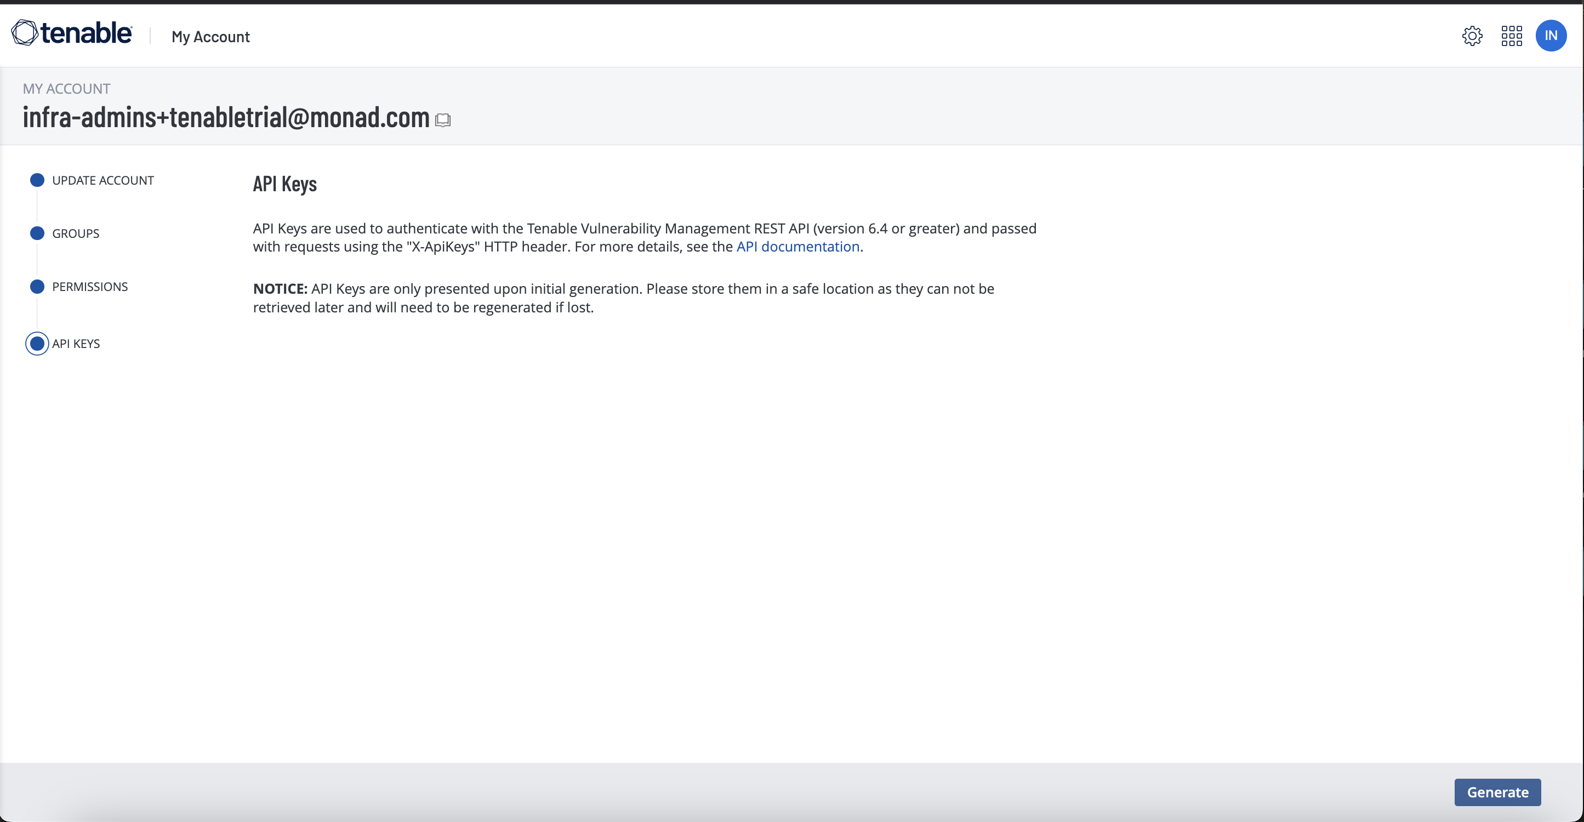Click the Update Account step dot
This screenshot has height=822, width=1584.
(x=37, y=180)
